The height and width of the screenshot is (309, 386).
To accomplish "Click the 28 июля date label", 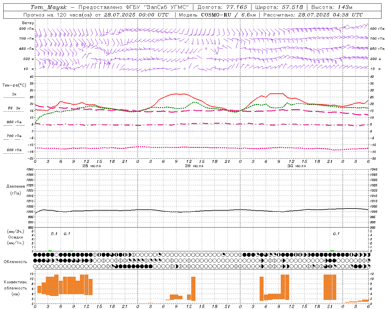I will [x=91, y=166].
